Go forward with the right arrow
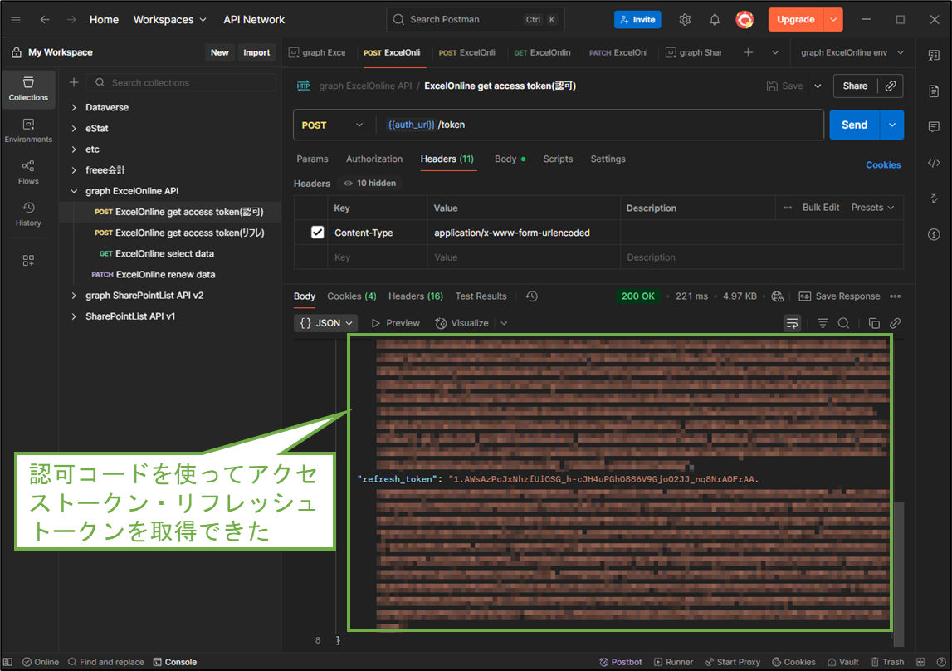 point(71,19)
